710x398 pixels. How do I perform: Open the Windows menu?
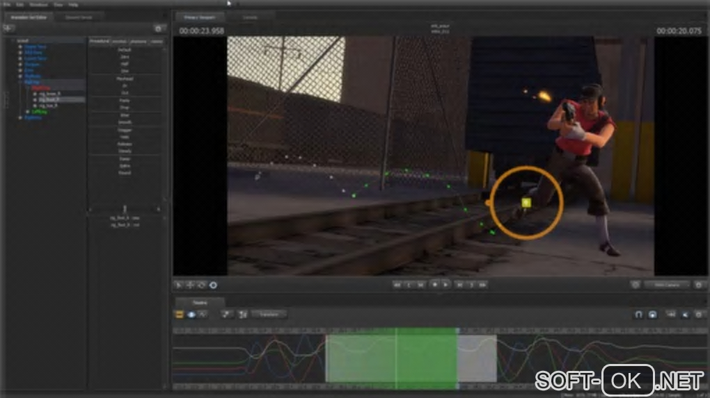click(38, 5)
